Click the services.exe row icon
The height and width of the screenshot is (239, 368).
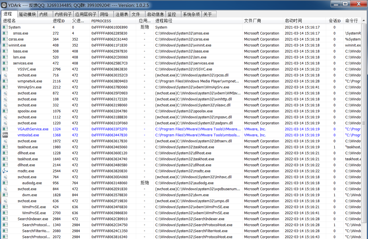5,63
